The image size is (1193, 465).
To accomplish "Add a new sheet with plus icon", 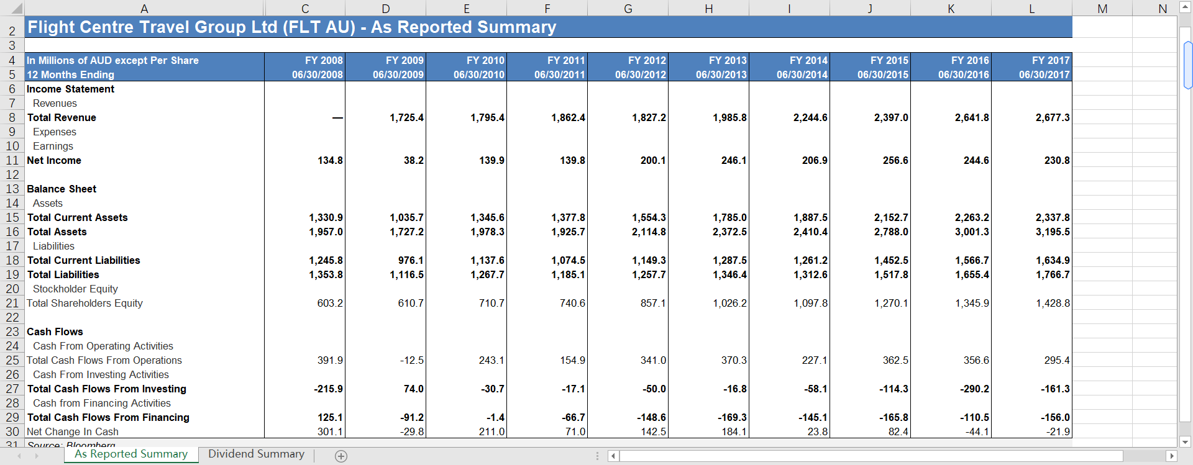I will pos(341,456).
